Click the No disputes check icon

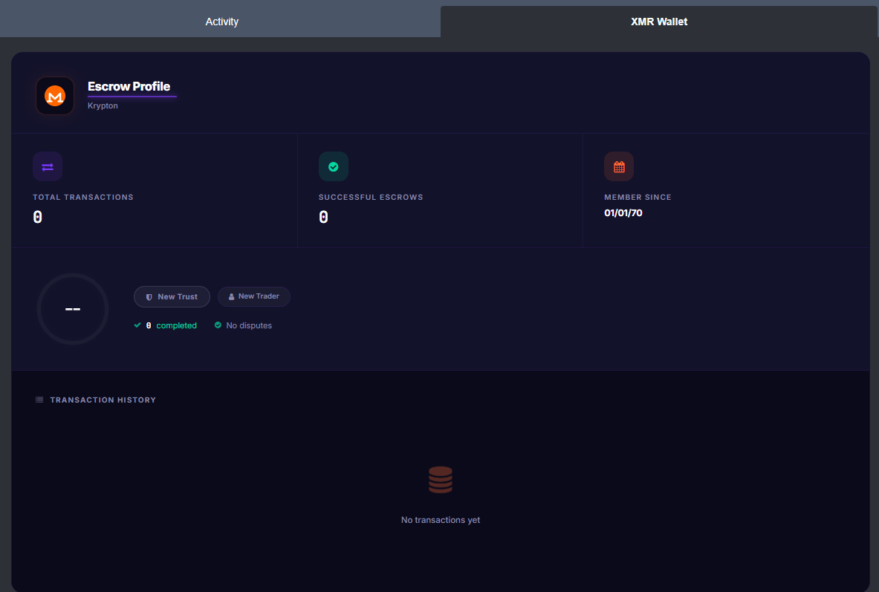[x=218, y=325]
